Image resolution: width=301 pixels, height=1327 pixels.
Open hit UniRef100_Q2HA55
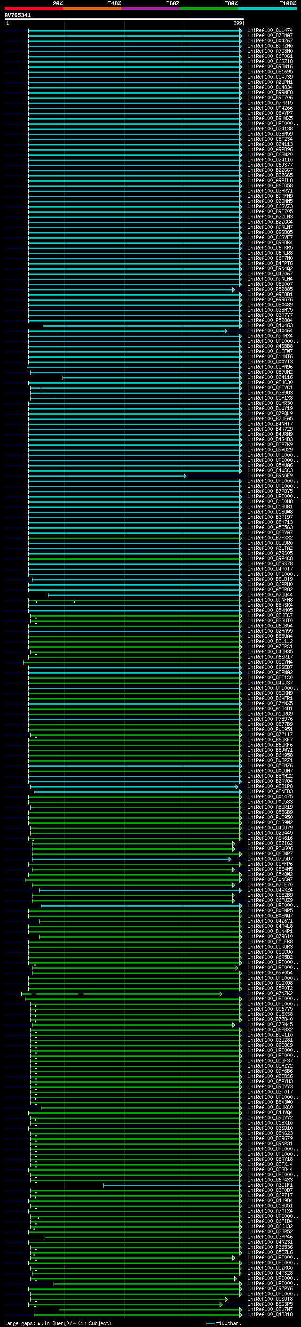270,631
